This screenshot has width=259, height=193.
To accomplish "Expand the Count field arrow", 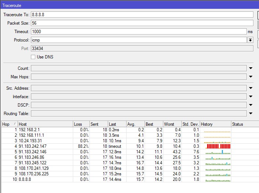I will [251, 68].
